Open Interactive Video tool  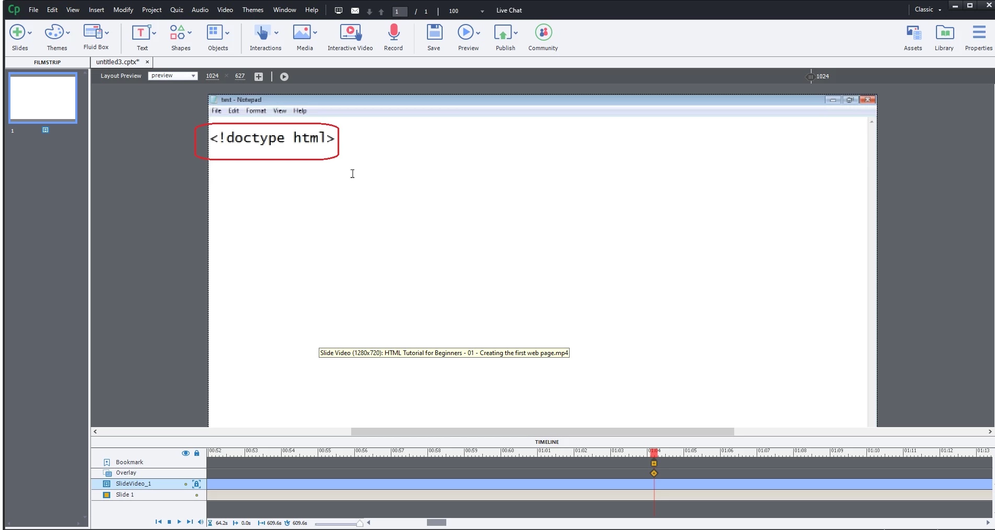(350, 32)
